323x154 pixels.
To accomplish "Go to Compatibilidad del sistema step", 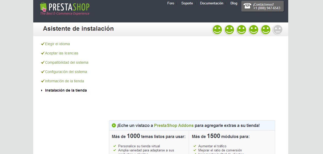I will point(67,62).
